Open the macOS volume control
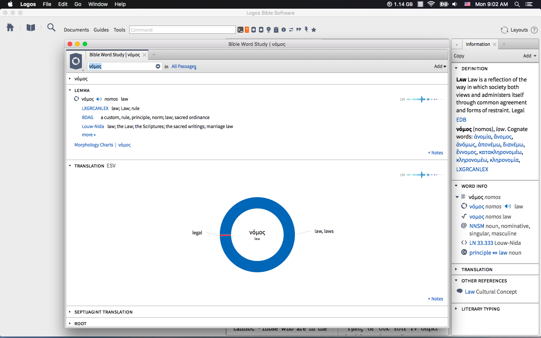Viewport: 541px width, 338px height. 455,4
